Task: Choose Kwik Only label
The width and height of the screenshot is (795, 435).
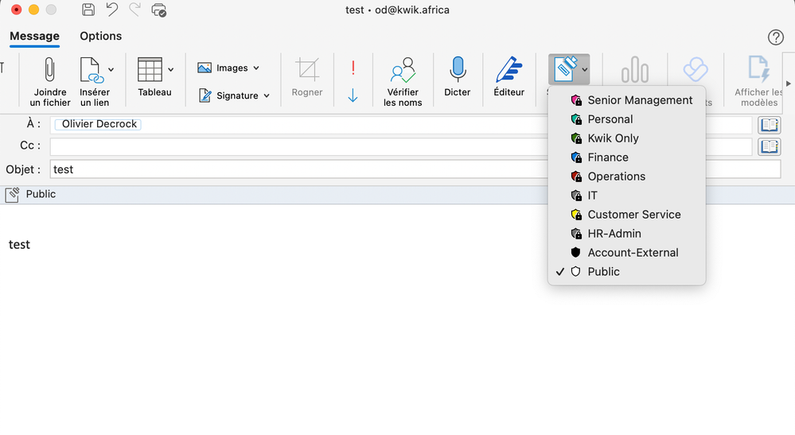Action: 626,138
